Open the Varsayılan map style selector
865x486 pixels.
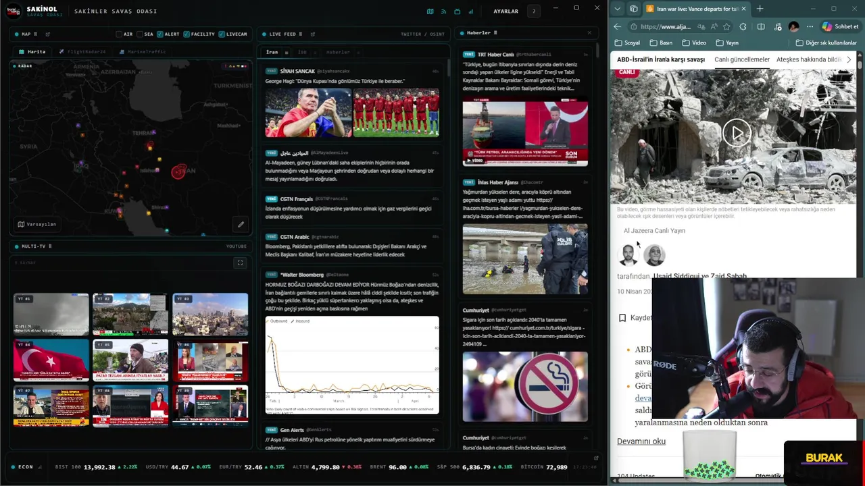[37, 224]
